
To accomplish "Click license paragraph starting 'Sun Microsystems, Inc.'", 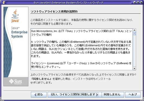I will coord(81,33).
